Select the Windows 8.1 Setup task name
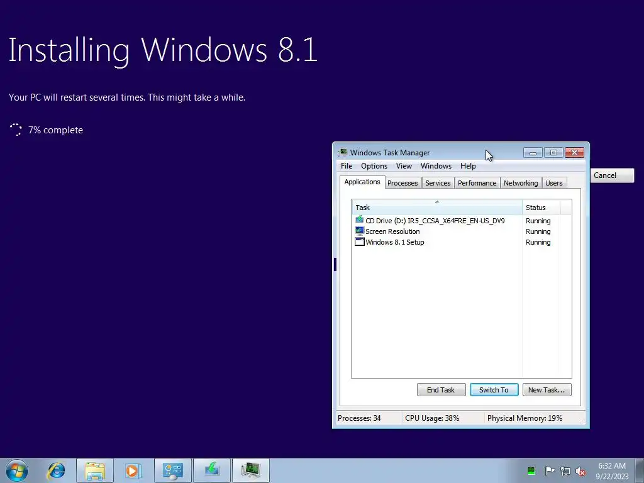 [394, 242]
